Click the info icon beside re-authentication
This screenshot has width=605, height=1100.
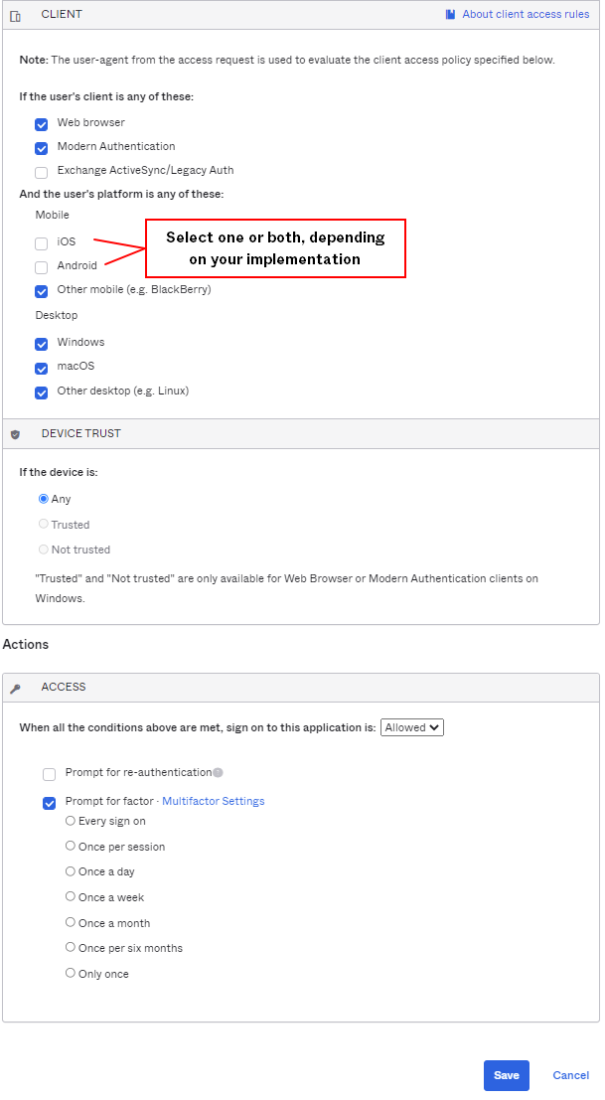[218, 773]
